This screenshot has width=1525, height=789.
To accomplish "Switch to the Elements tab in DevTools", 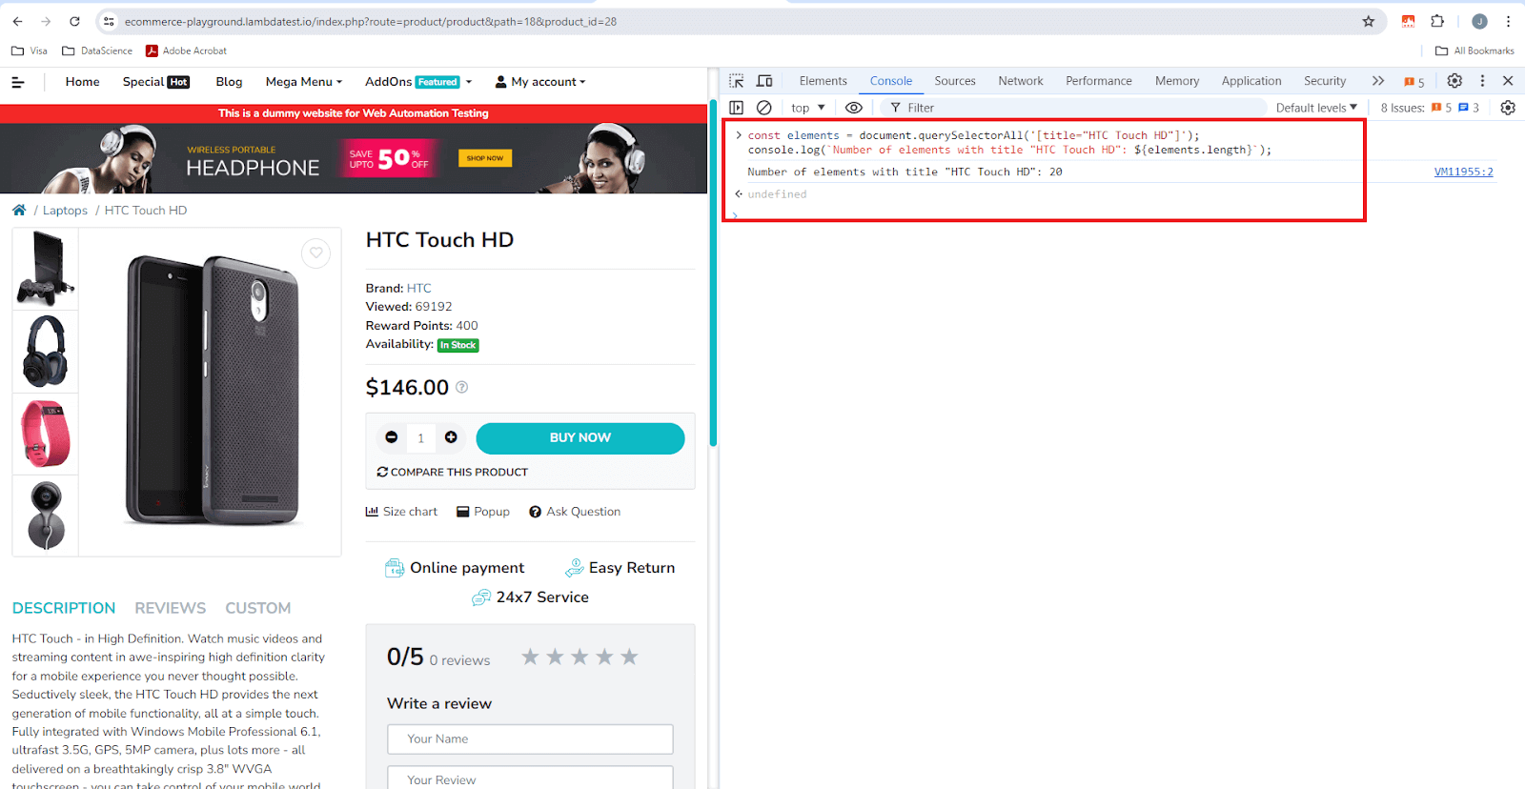I will click(823, 81).
